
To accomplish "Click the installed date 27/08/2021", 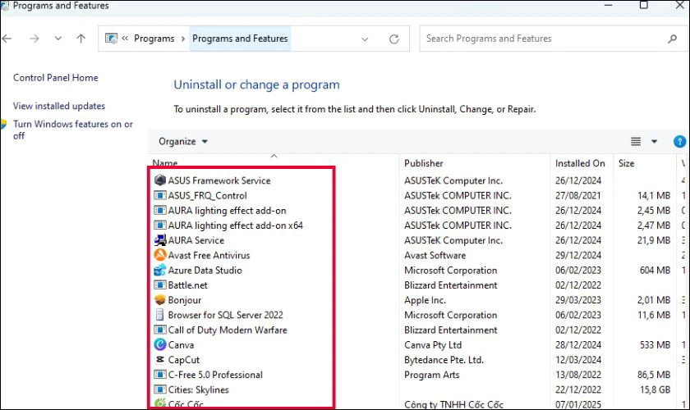I will tap(577, 195).
